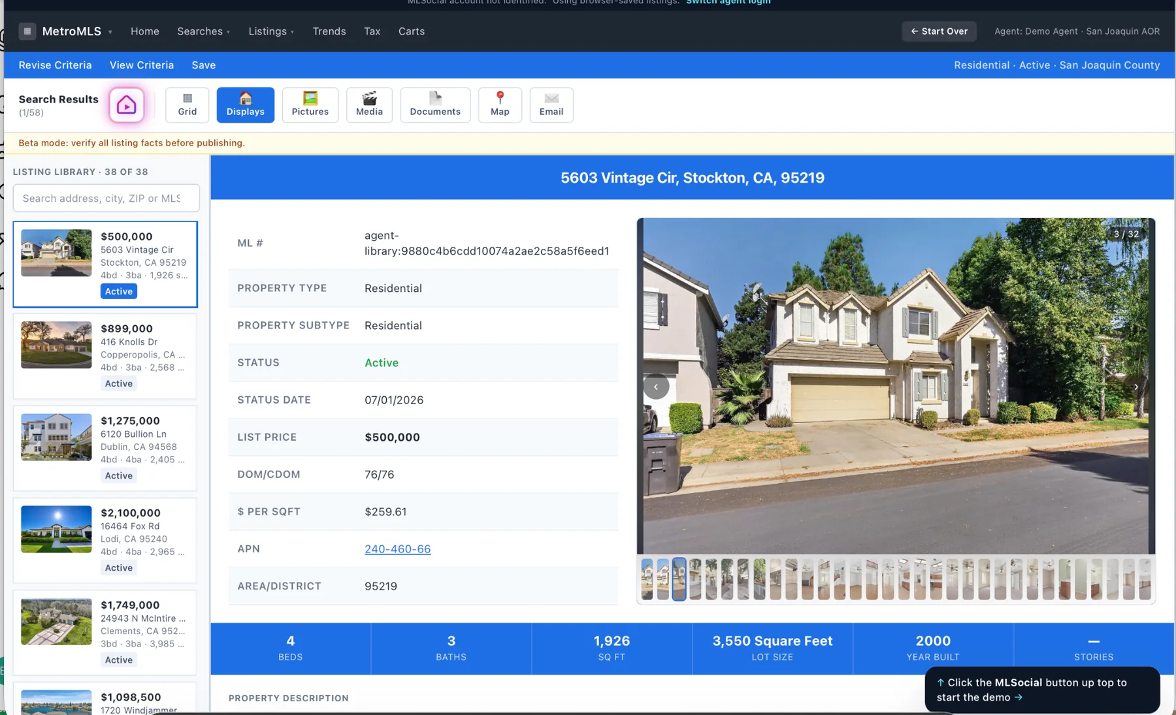Click the 4 Beds stat tile
This screenshot has width=1176, height=715.
point(291,648)
